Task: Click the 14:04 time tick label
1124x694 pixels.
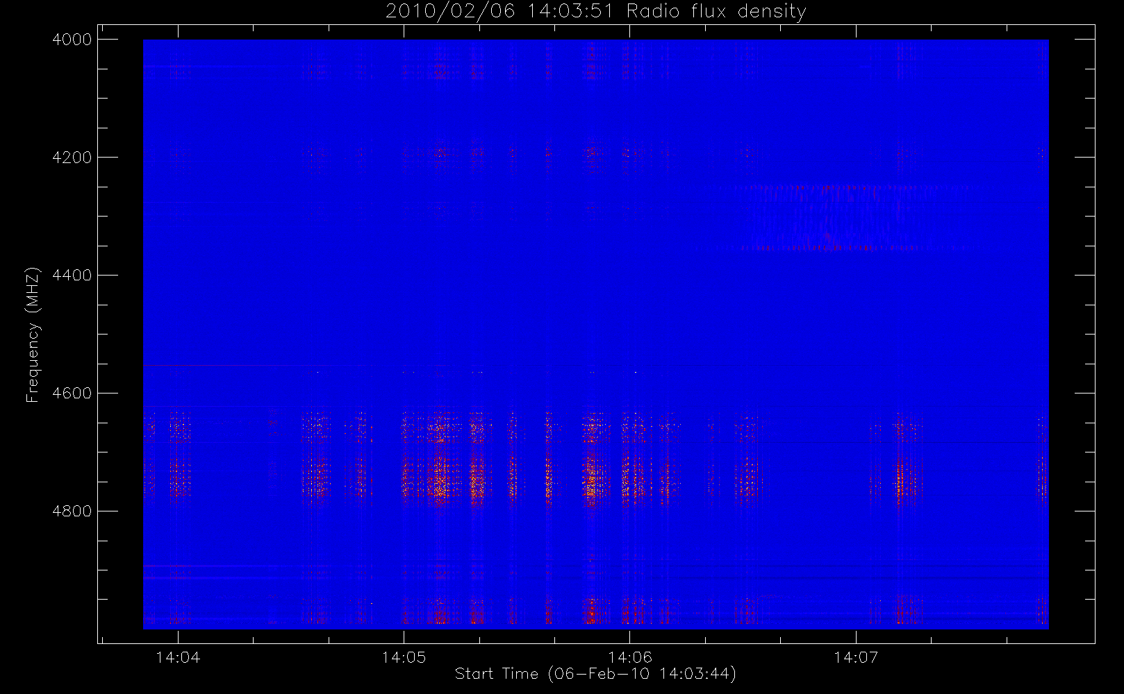Action: [178, 657]
